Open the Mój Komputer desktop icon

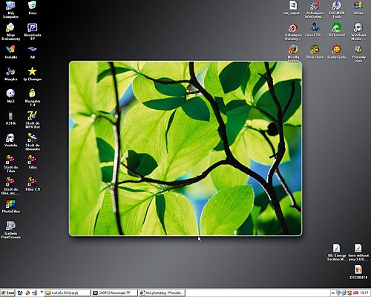tap(10, 10)
